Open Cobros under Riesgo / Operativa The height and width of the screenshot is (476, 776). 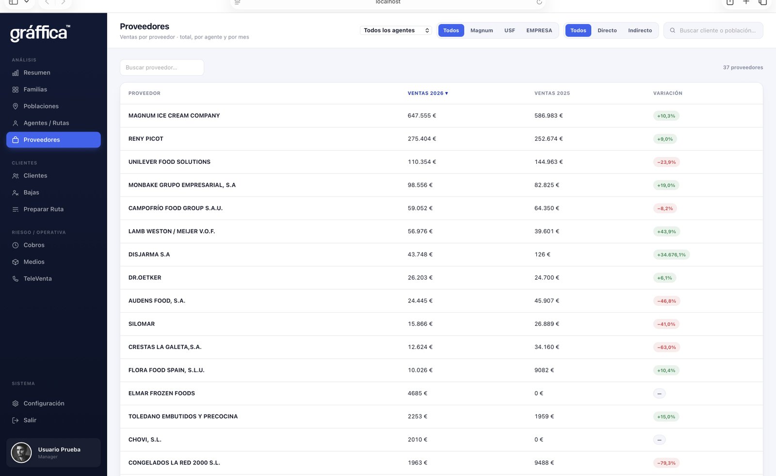pyautogui.click(x=53, y=245)
